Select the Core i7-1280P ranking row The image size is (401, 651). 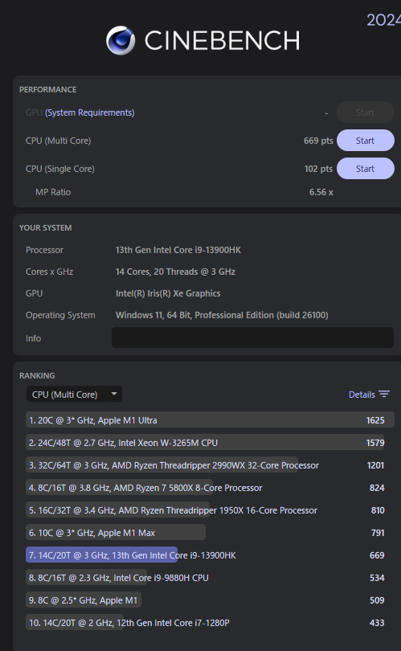(210, 622)
